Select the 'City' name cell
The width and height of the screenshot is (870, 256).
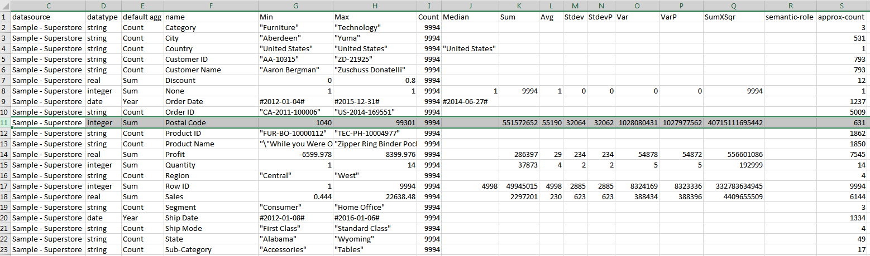(211, 38)
